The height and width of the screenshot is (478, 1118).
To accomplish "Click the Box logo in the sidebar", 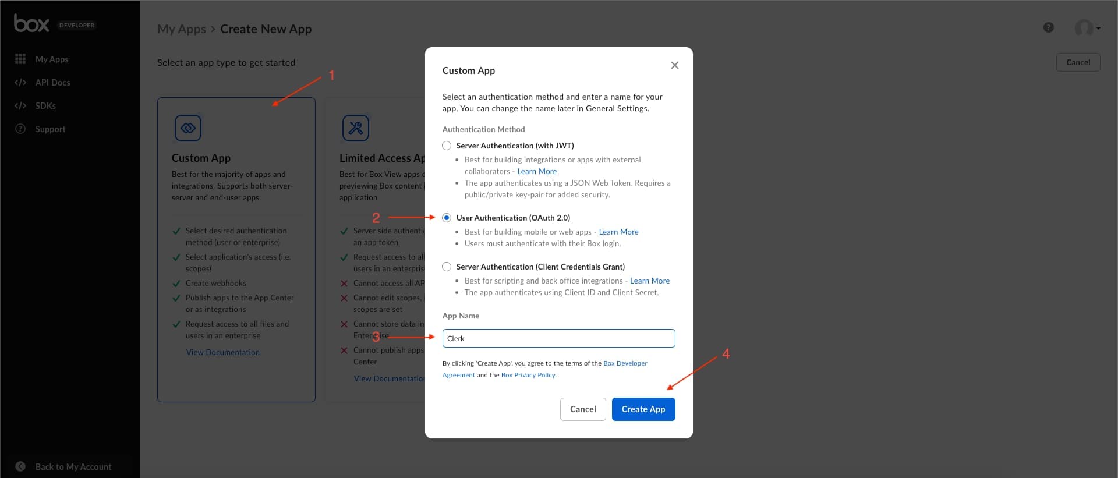I will coord(31,23).
